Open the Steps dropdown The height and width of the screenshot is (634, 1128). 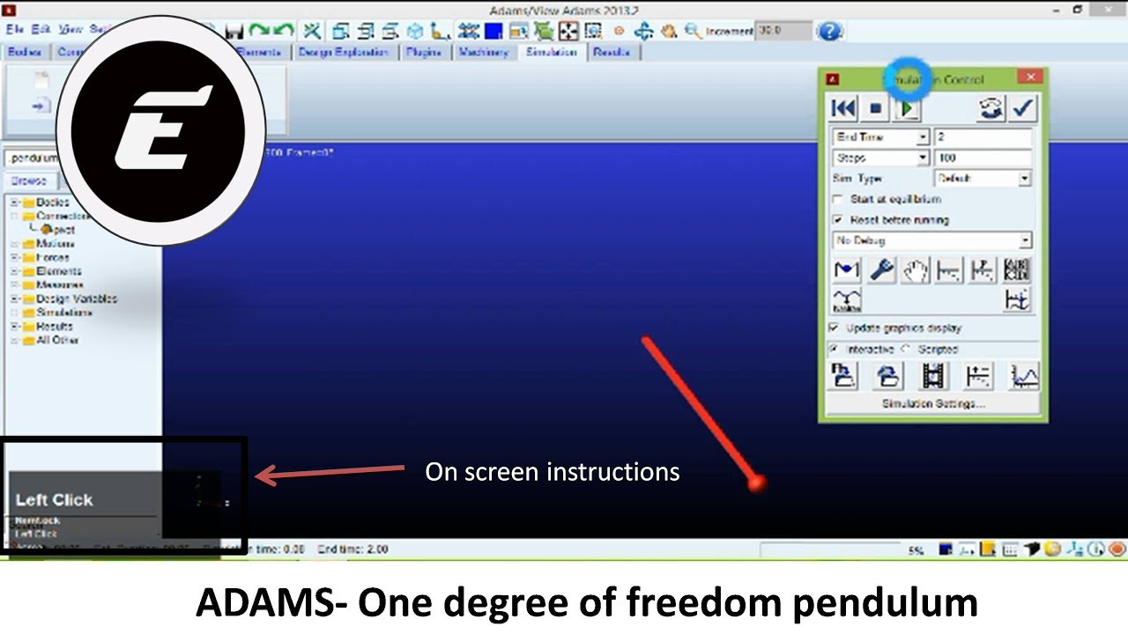click(x=923, y=158)
